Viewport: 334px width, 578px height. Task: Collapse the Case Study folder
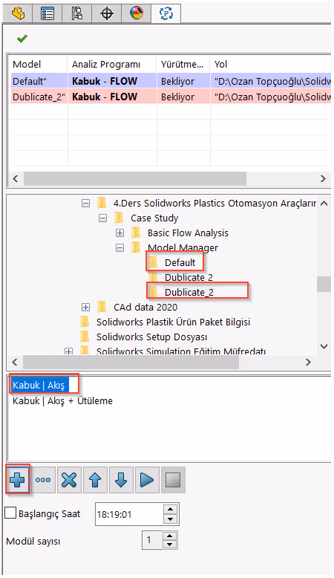(102, 218)
